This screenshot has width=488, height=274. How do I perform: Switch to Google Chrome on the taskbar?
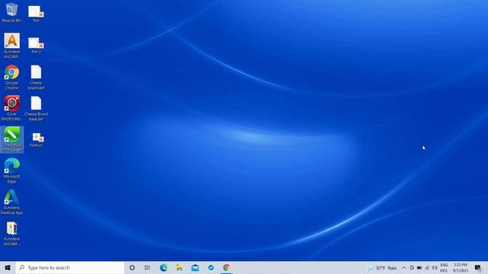[226, 267]
